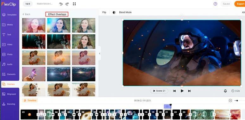
Task: Click the Effect Overlays heading
Action: pos(57,14)
